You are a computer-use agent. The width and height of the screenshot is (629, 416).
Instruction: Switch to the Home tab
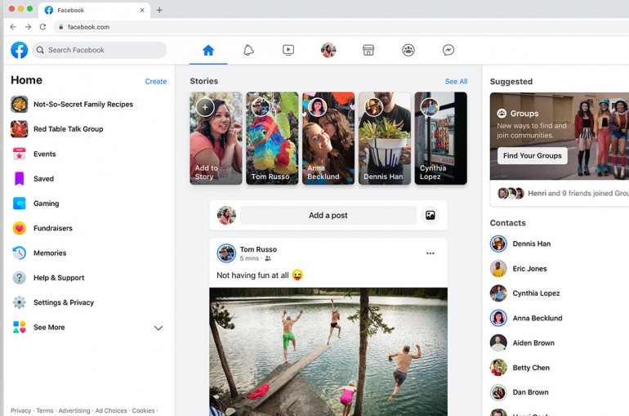click(208, 50)
